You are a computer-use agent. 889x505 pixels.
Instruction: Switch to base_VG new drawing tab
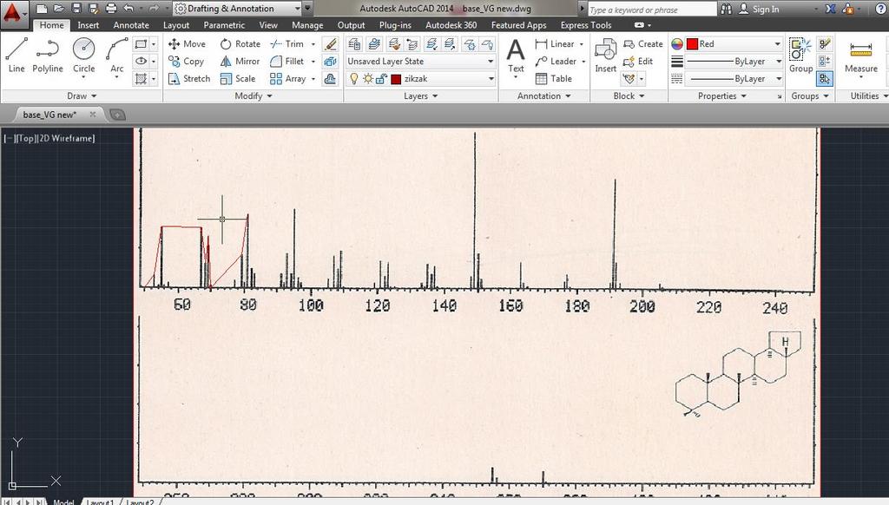point(49,115)
